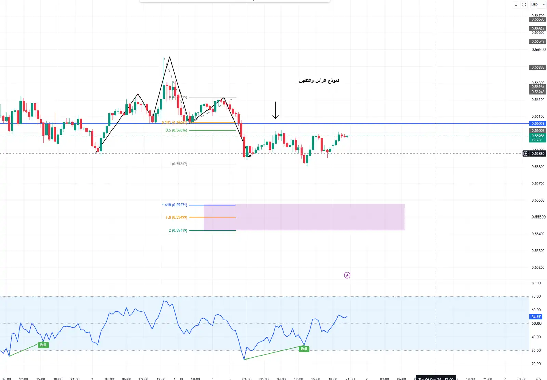547x380 pixels.
Task: Click the plus icon beside the 0.55880 price label
Action: coord(526,154)
